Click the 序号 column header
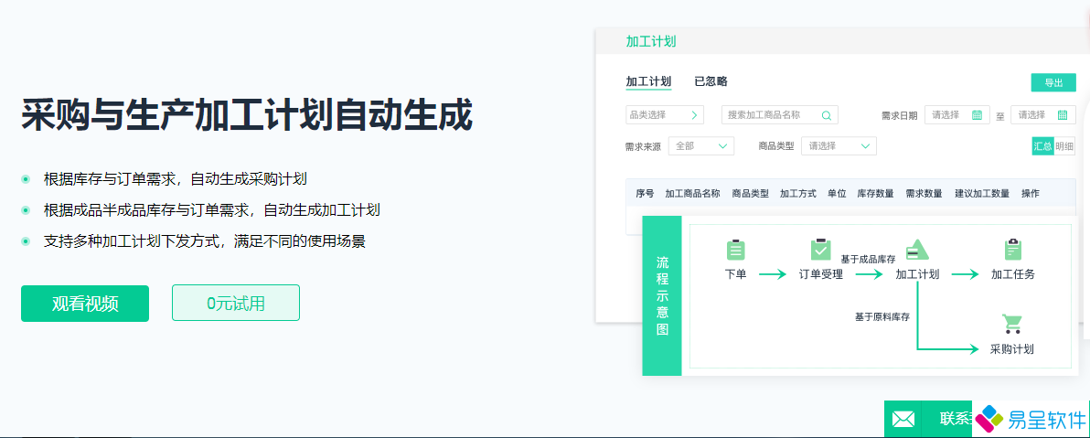 point(645,194)
